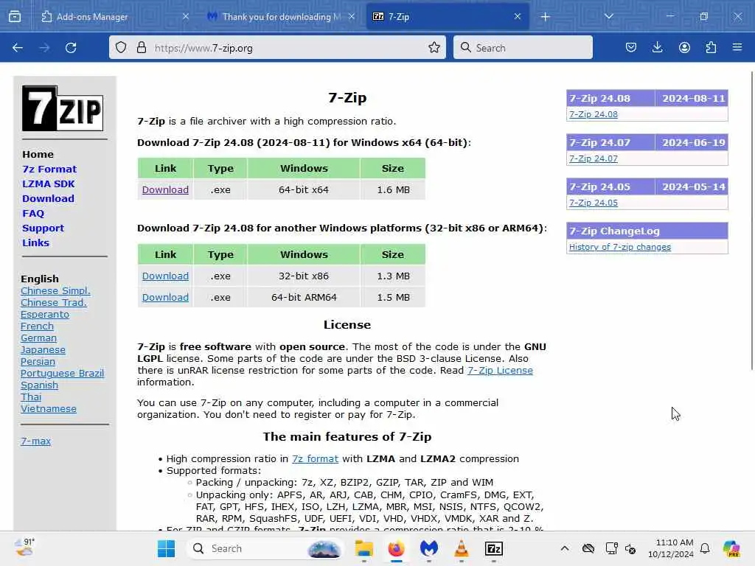Switch language to German
The image size is (755, 566).
(x=38, y=338)
